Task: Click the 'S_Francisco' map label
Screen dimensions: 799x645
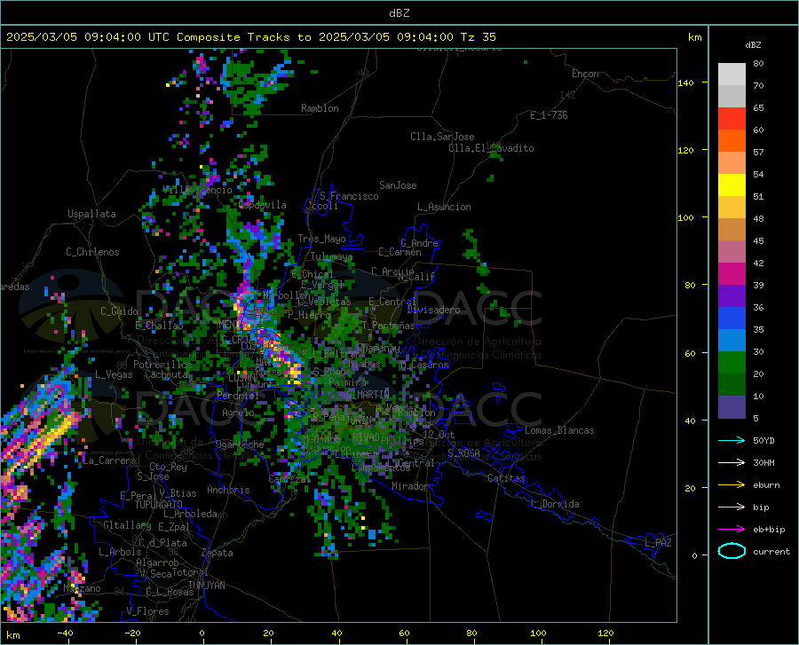Action: pyautogui.click(x=349, y=196)
